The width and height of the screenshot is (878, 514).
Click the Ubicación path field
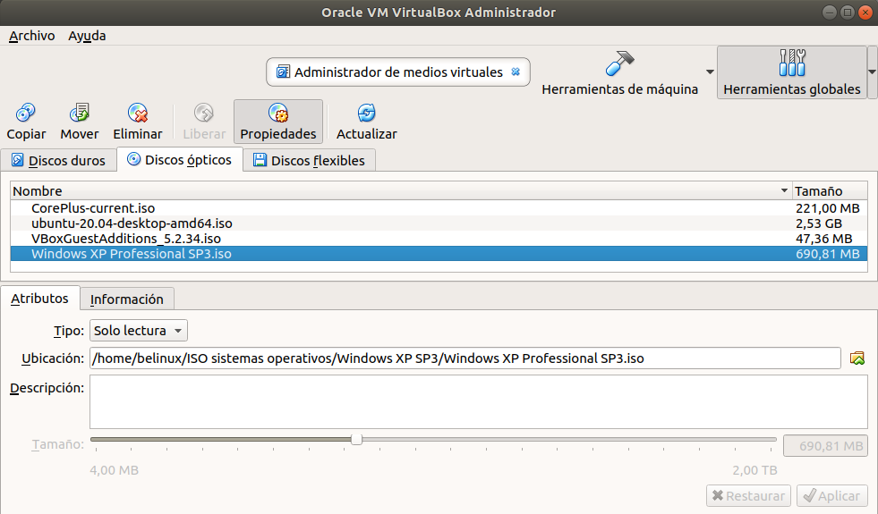click(465, 358)
